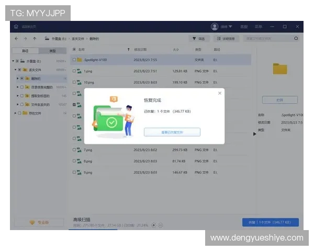Click the 查看已恢复文件 button

[172, 132]
